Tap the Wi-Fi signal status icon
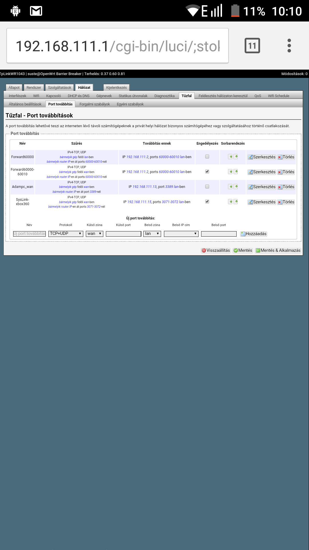Viewport: 309px width, 550px height. click(193, 11)
